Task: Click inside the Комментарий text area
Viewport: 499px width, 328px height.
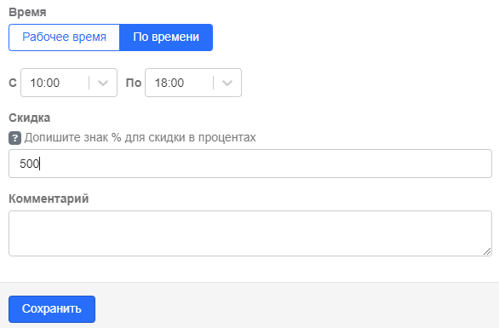Action: point(250,233)
